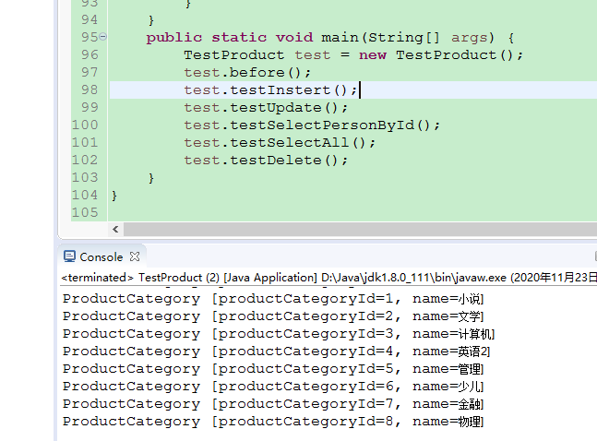Viewport: 597px width, 441px height.
Task: Click the test.testSelectPersonById() statement
Action: (312, 125)
